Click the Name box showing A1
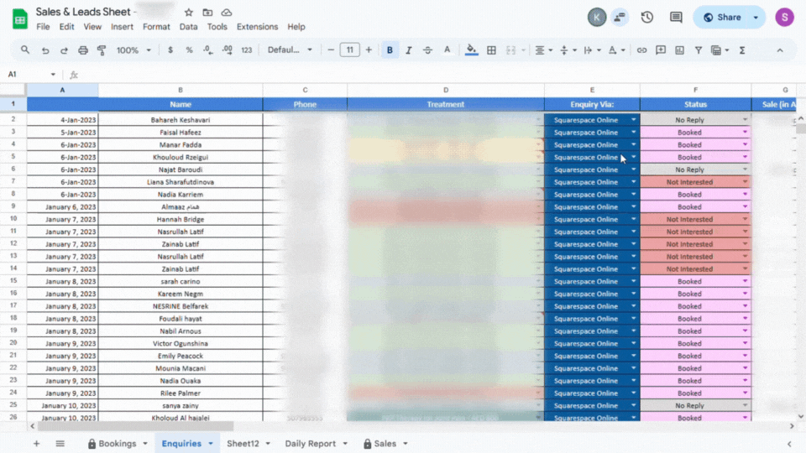The image size is (806, 453). tap(30, 75)
